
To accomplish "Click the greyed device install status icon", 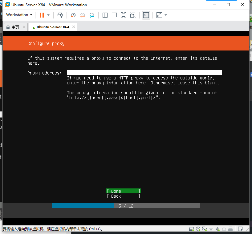I will [224, 229].
